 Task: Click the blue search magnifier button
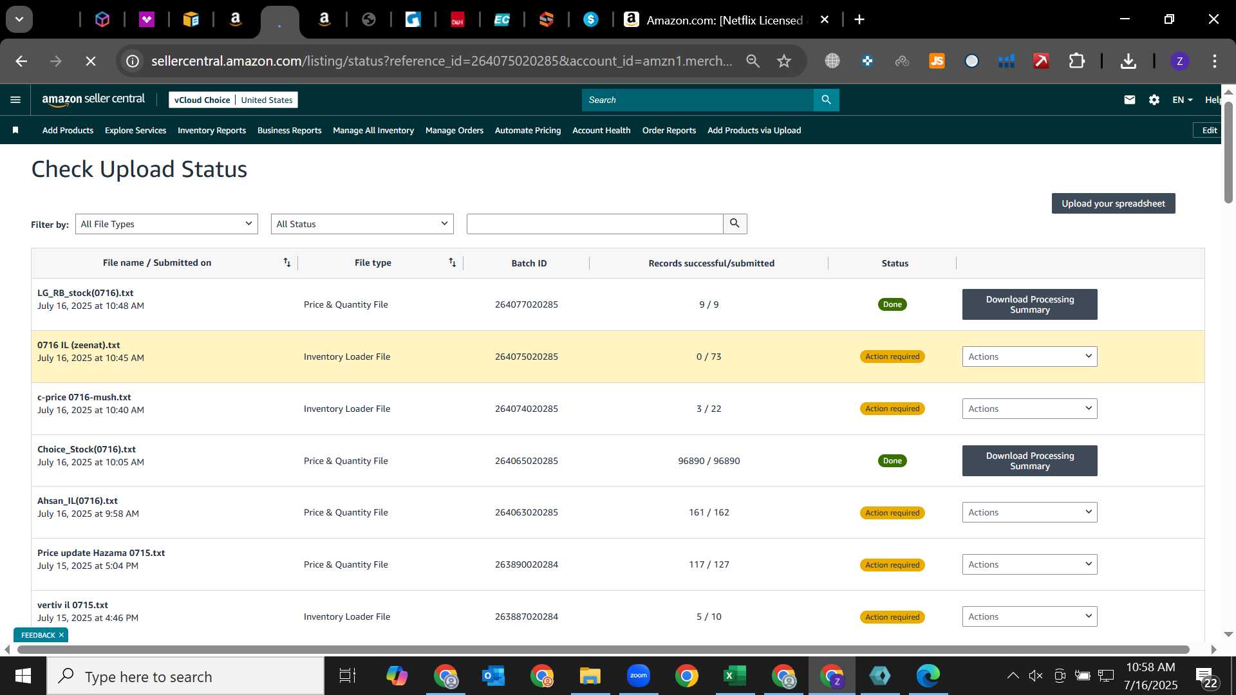tap(827, 100)
